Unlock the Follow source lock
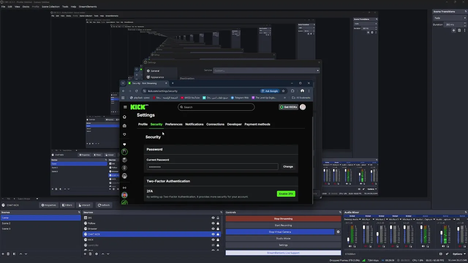Viewport: 468px width, 263px height. click(x=218, y=223)
